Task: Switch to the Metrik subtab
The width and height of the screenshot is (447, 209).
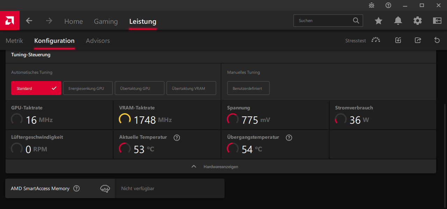Action: [x=14, y=41]
